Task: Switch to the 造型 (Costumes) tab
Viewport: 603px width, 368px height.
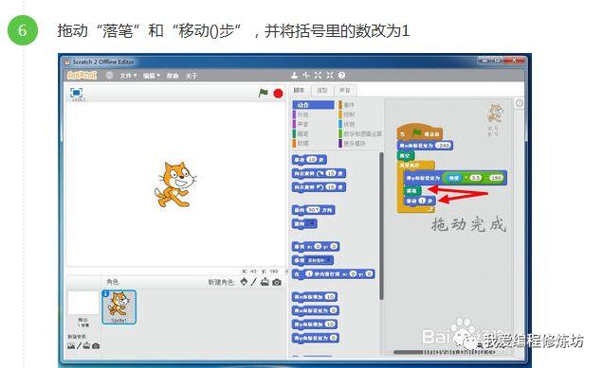Action: [x=321, y=91]
